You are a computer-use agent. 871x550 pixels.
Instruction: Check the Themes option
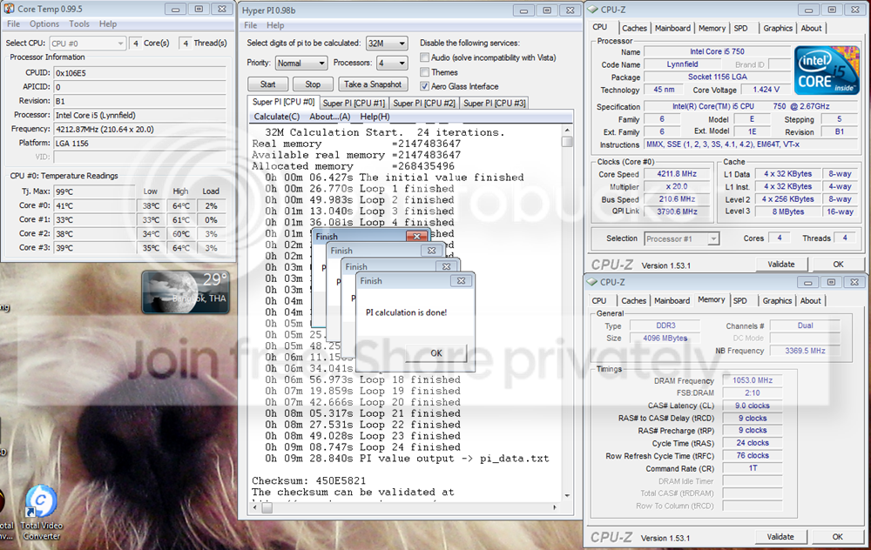tap(424, 72)
